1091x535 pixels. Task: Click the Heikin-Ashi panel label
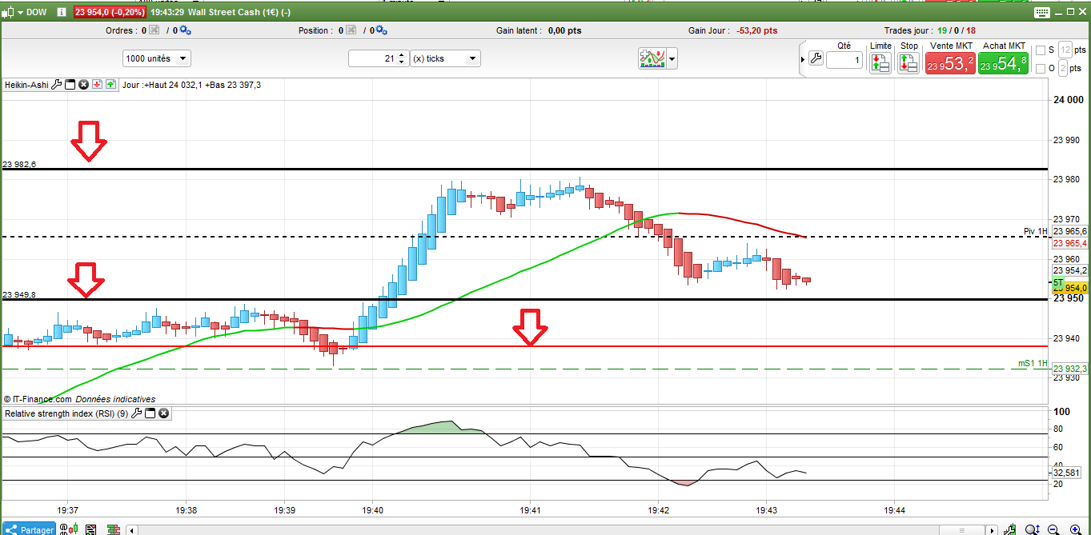pos(26,84)
